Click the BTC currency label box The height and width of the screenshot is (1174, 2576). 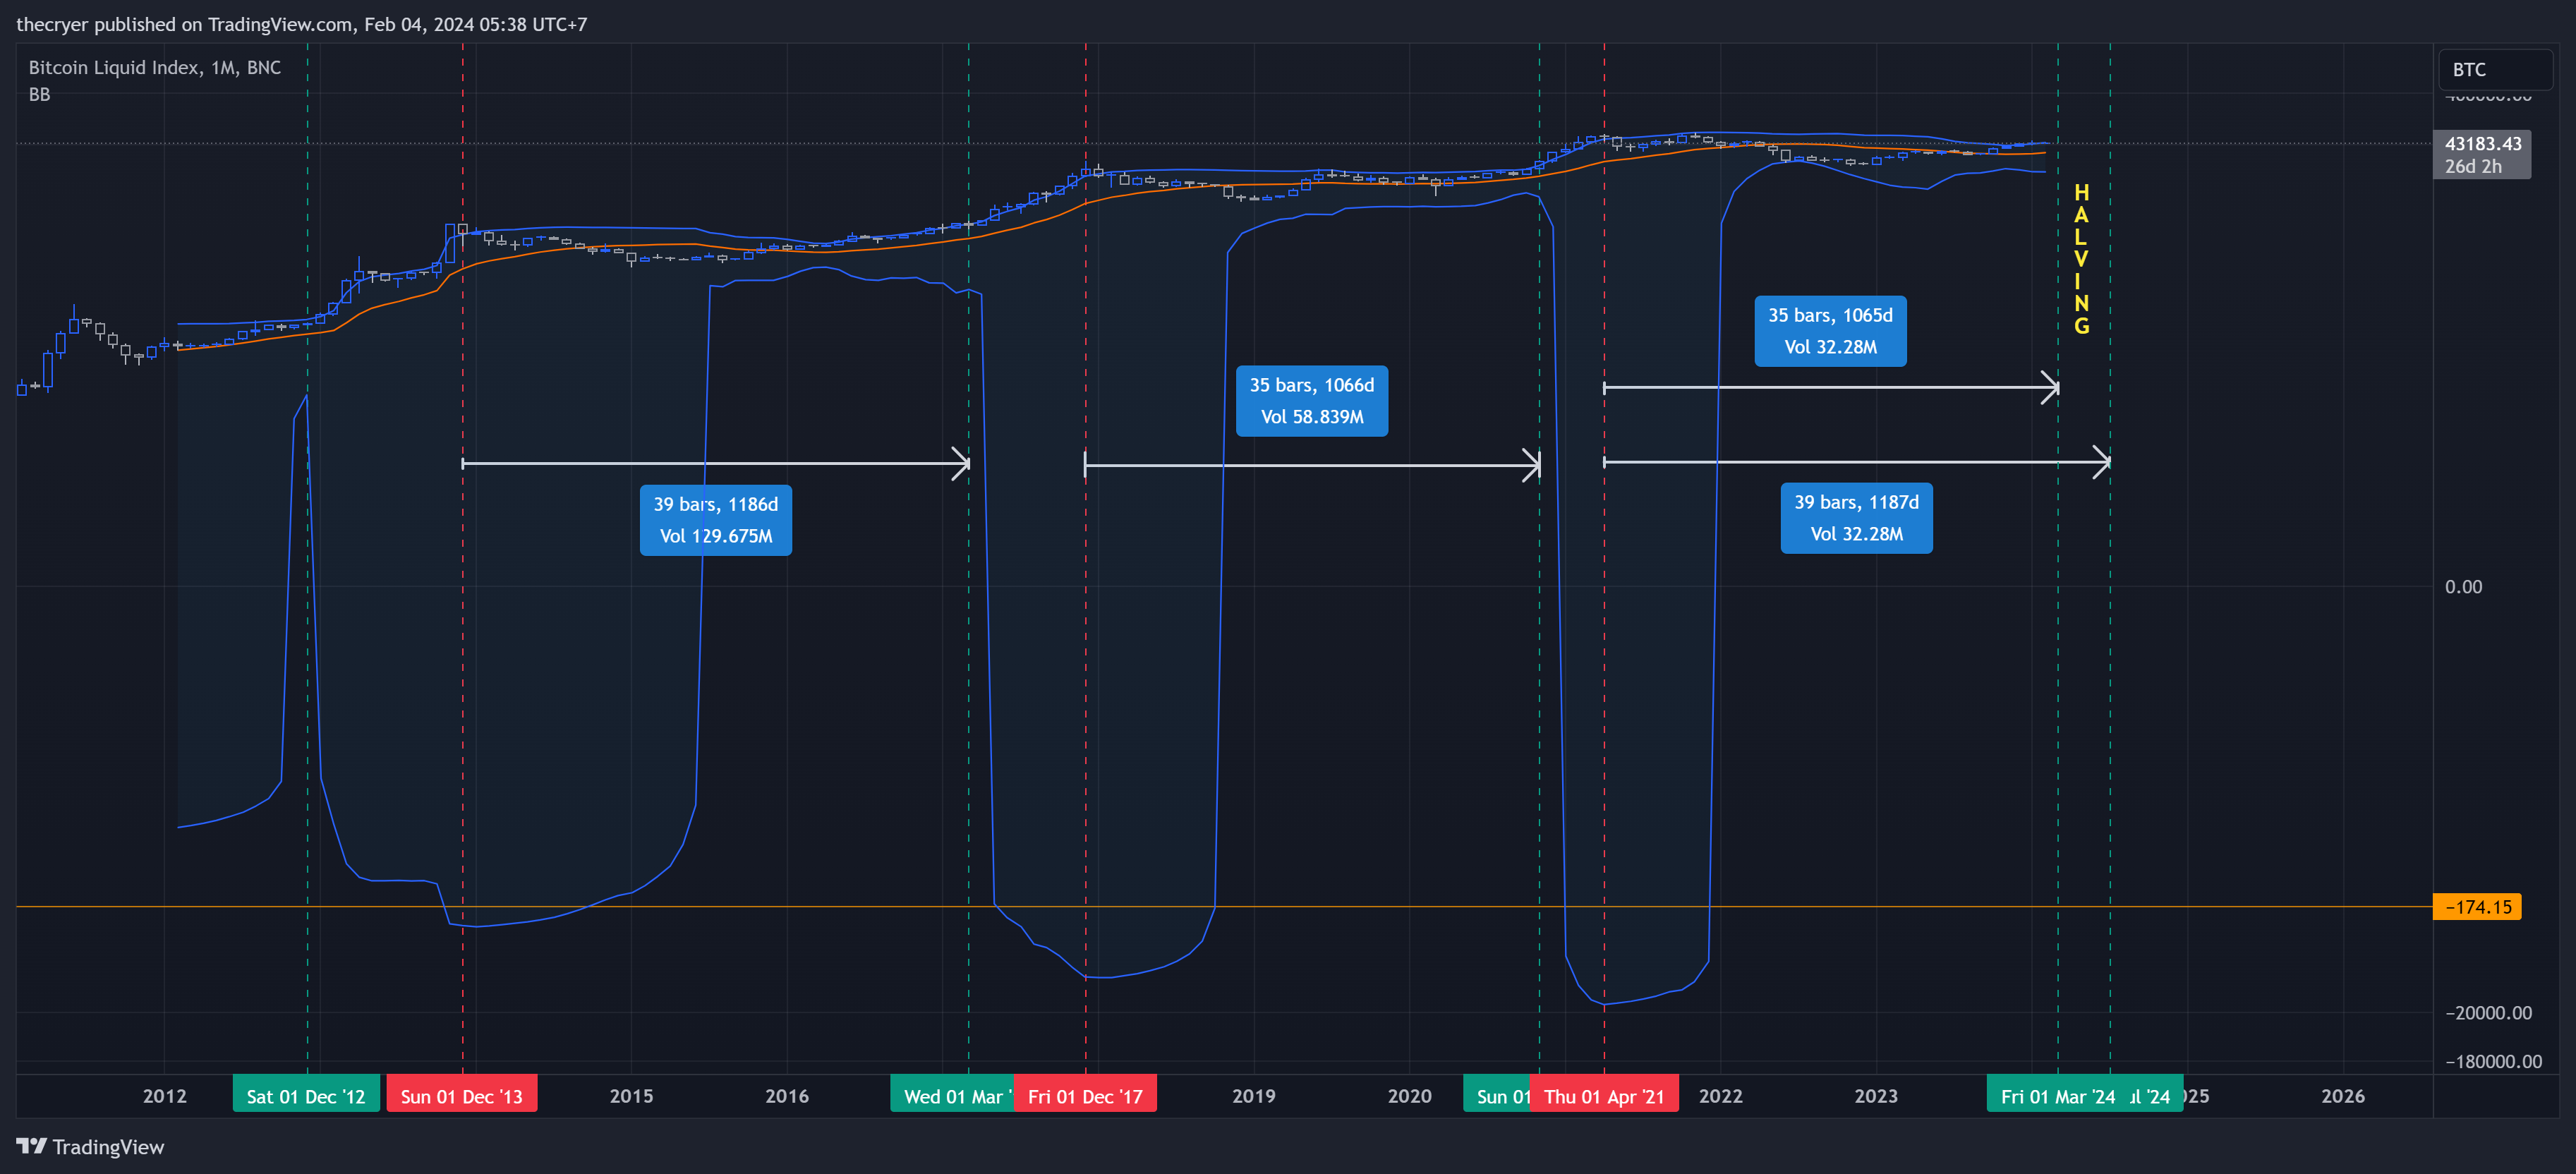2496,69
